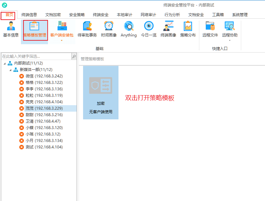Switch to the 网络审计 tab

click(148, 15)
